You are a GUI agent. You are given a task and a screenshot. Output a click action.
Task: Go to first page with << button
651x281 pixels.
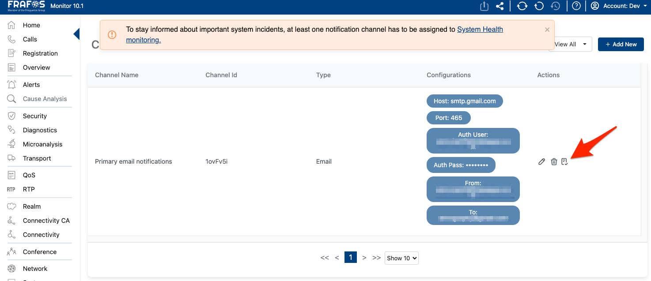(325, 258)
